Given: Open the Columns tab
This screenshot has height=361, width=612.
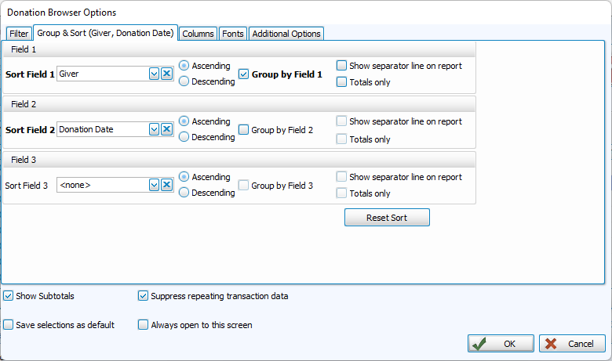Looking at the screenshot, I should 198,34.
